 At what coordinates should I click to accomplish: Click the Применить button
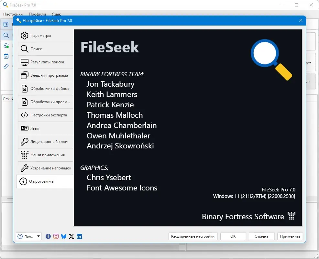pyautogui.click(x=290, y=236)
